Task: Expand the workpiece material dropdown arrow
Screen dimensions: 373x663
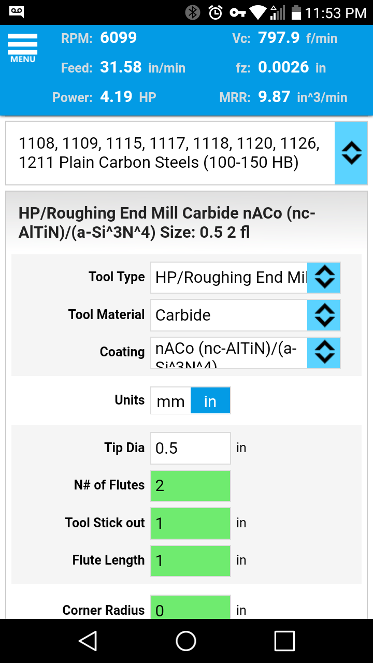Action: pos(351,153)
